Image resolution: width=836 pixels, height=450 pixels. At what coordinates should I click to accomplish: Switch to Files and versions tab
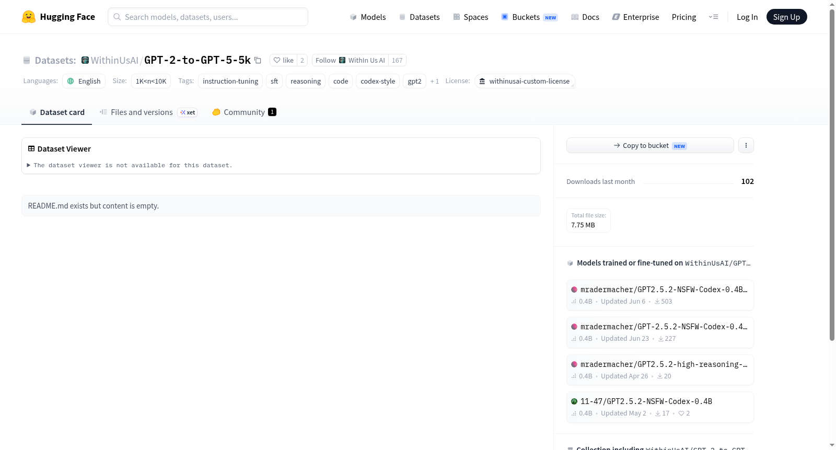tap(148, 112)
